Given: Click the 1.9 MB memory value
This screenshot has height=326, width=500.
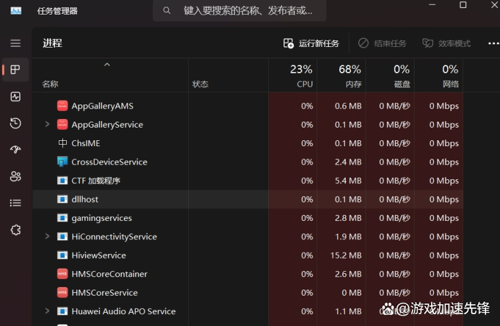Looking at the screenshot, I should 348,237.
